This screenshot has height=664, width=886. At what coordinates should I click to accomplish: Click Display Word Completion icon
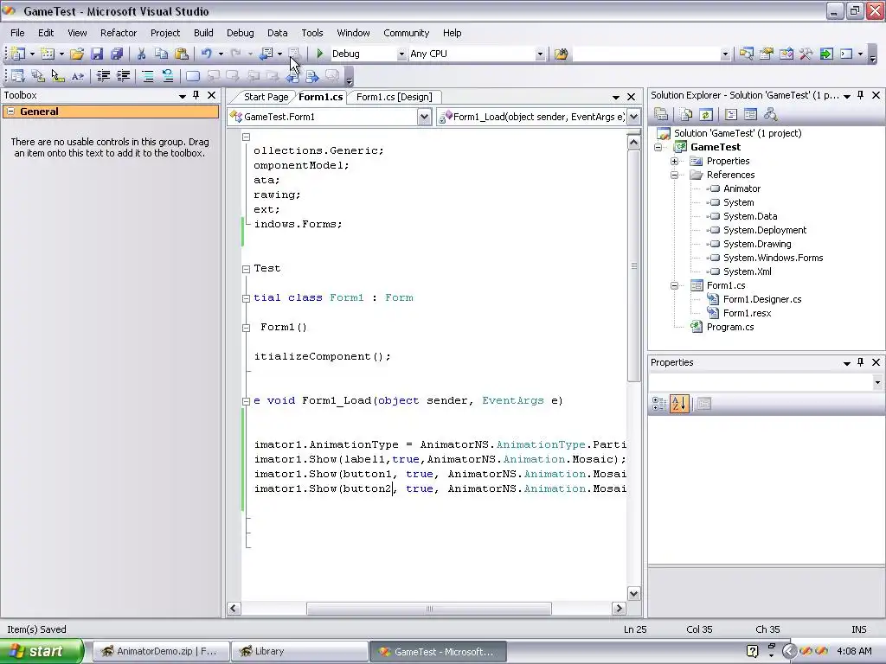click(77, 76)
